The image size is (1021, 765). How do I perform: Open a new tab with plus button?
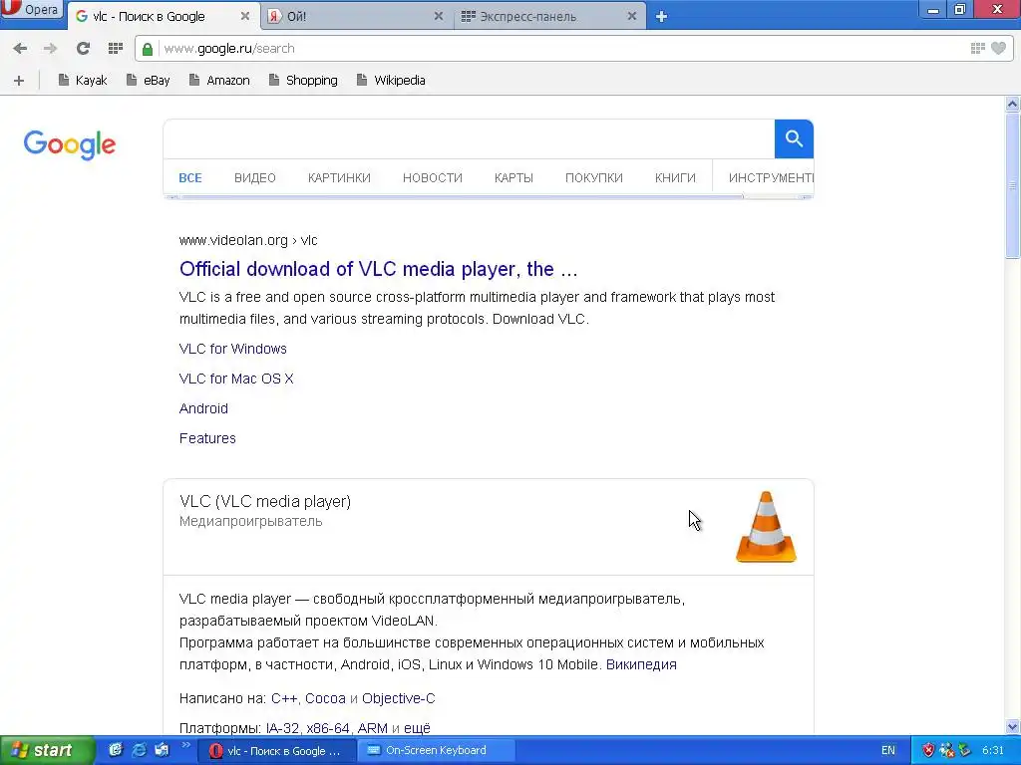(x=661, y=16)
